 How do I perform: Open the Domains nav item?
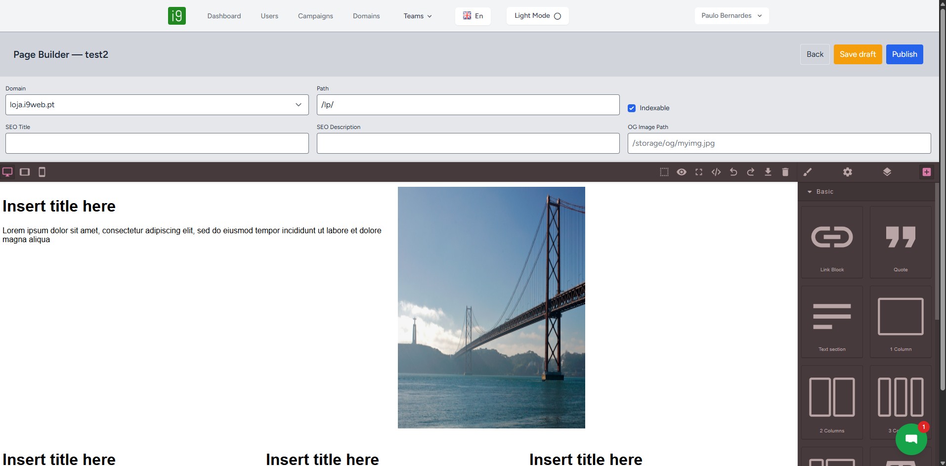366,16
